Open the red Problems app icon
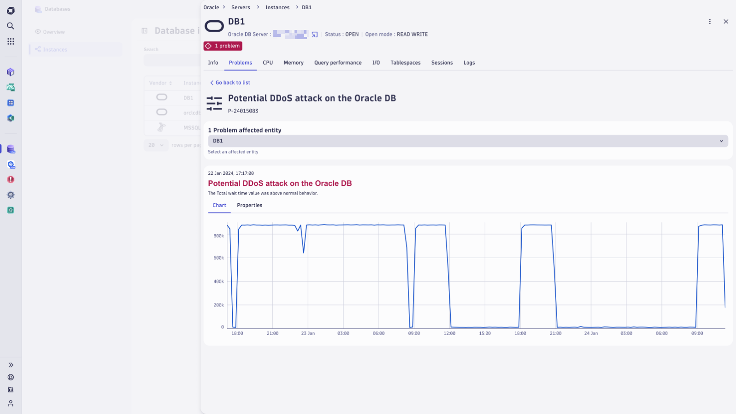This screenshot has height=414, width=736. (11, 179)
